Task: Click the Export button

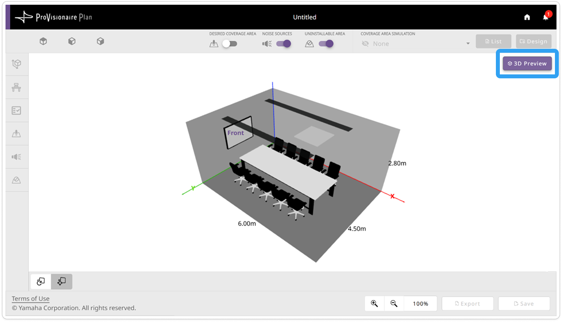Action: pyautogui.click(x=468, y=303)
